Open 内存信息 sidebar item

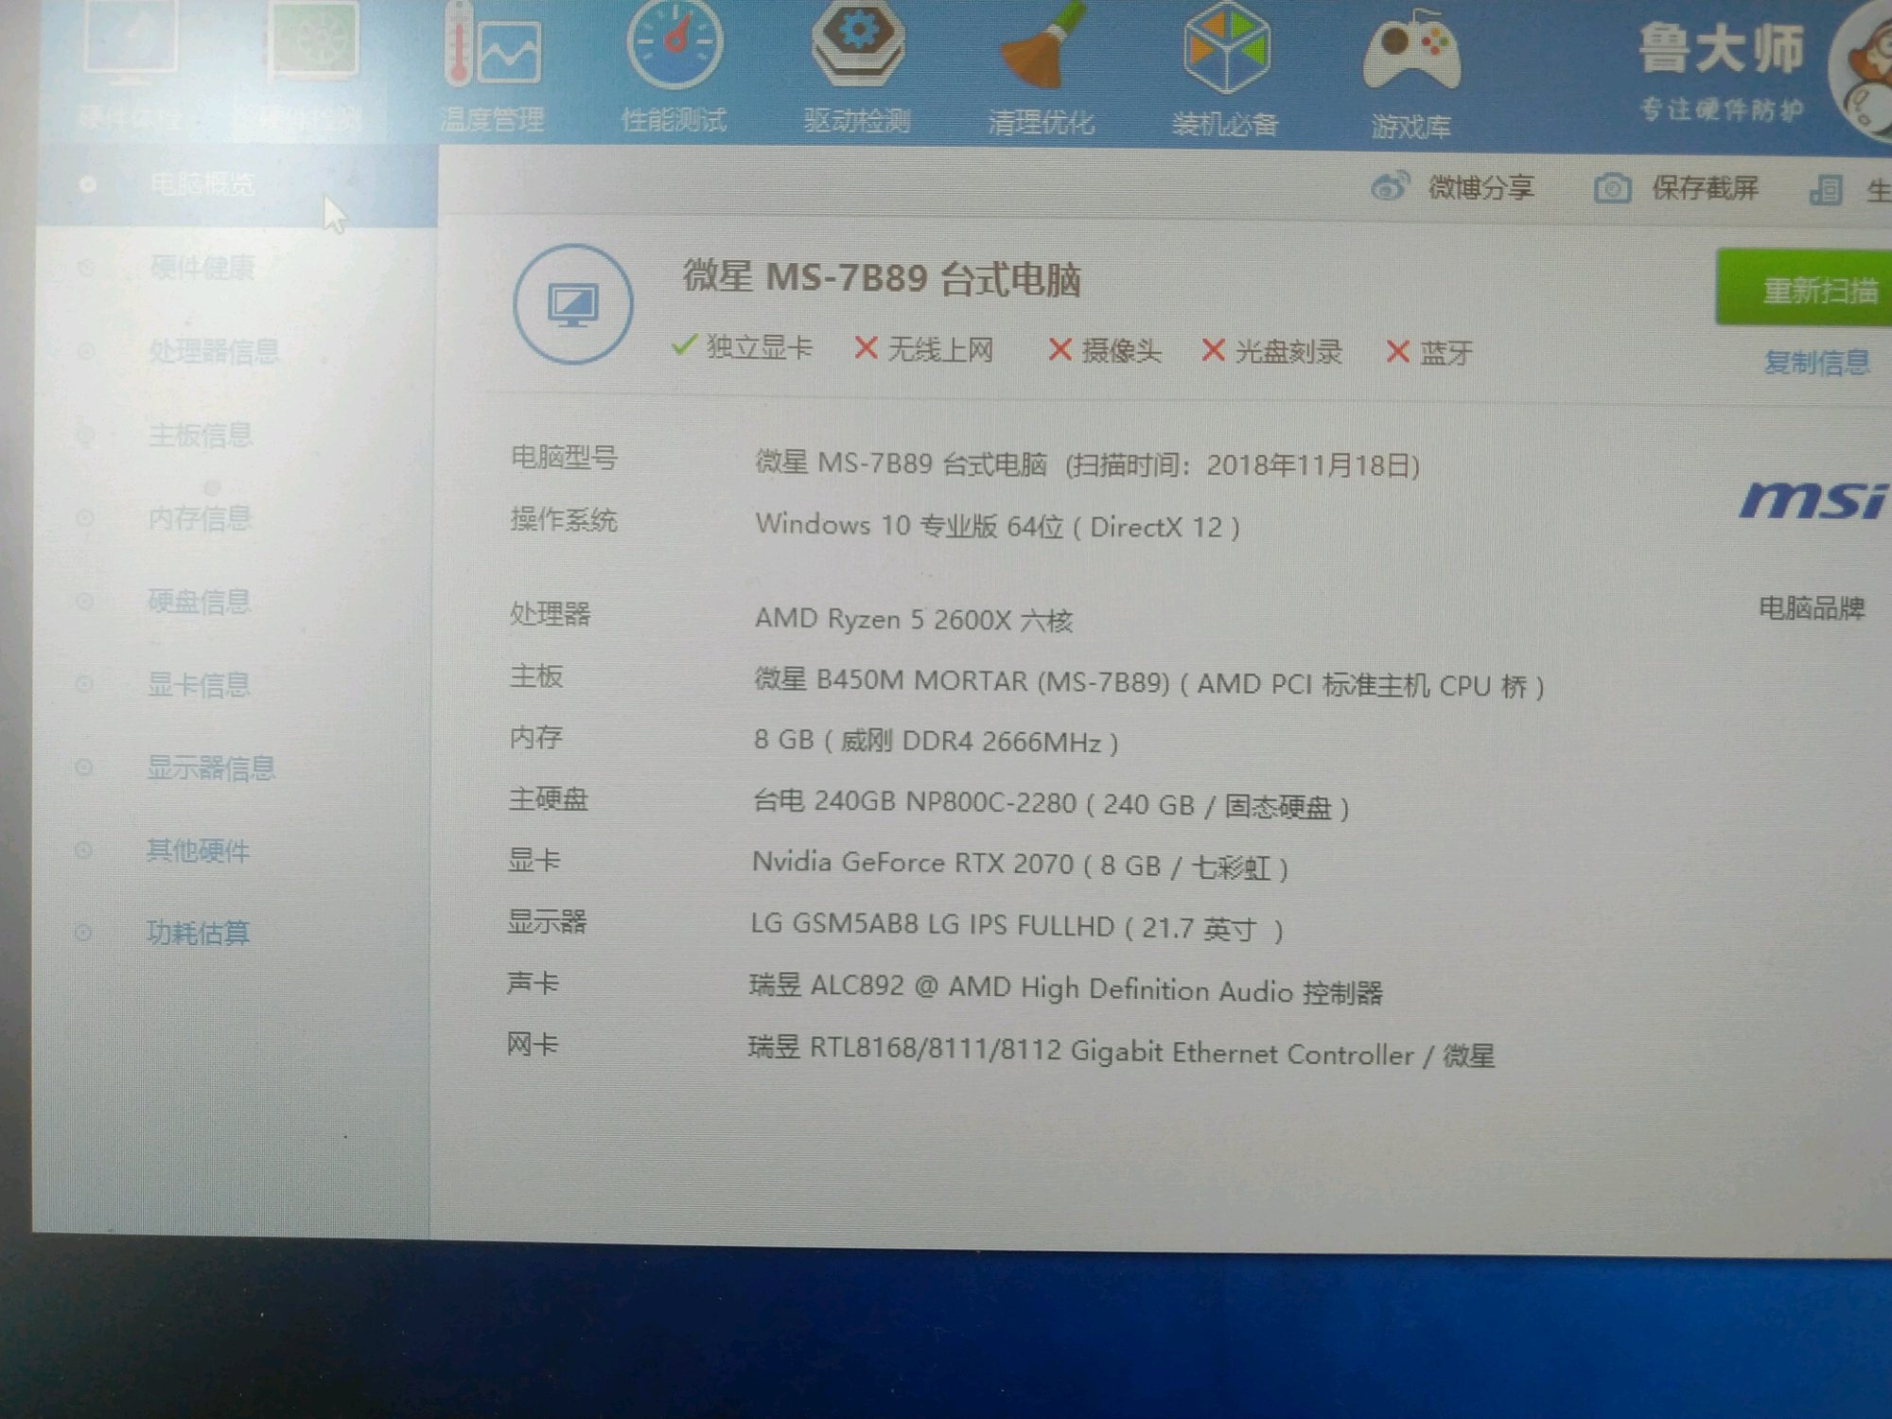(200, 517)
